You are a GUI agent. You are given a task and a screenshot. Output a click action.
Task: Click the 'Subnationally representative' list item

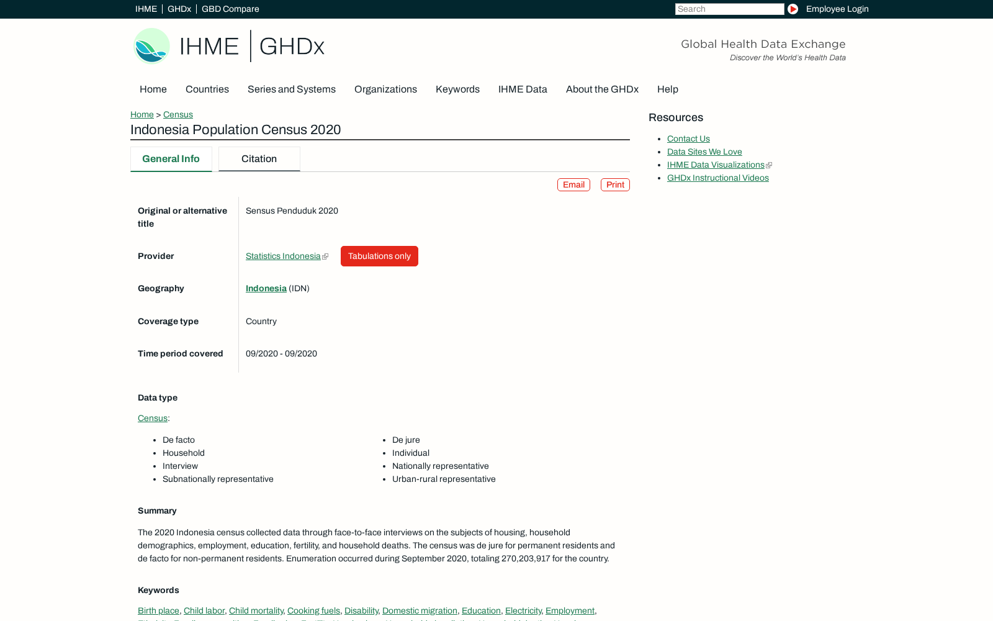coord(218,479)
